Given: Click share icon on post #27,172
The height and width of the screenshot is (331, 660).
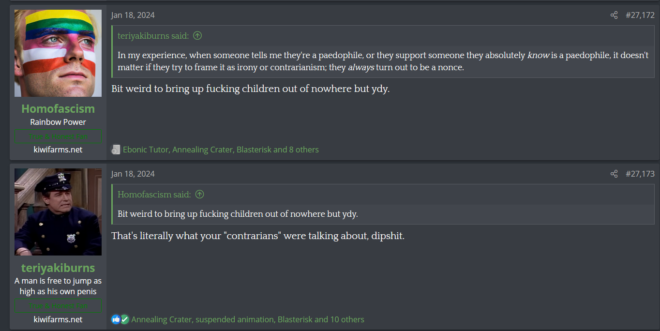Looking at the screenshot, I should click(614, 15).
